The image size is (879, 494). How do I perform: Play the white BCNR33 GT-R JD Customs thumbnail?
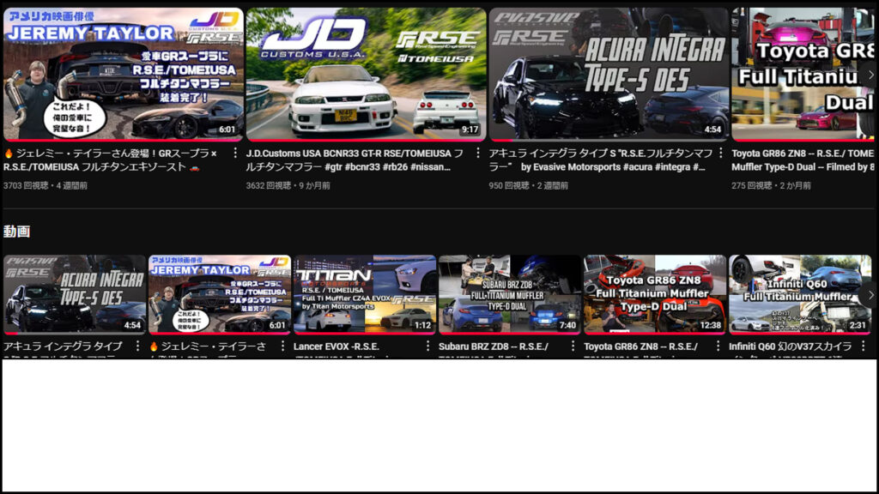(365, 75)
